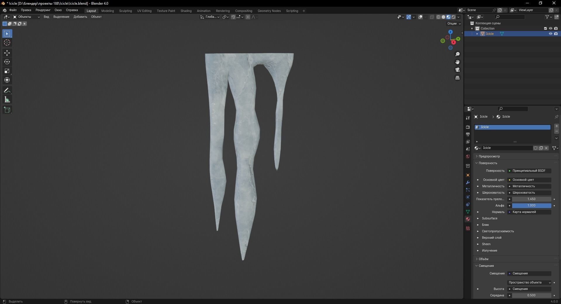Viewport: 561px width, 304px height.
Task: Toggle snapping magnet icon
Action: (233, 17)
